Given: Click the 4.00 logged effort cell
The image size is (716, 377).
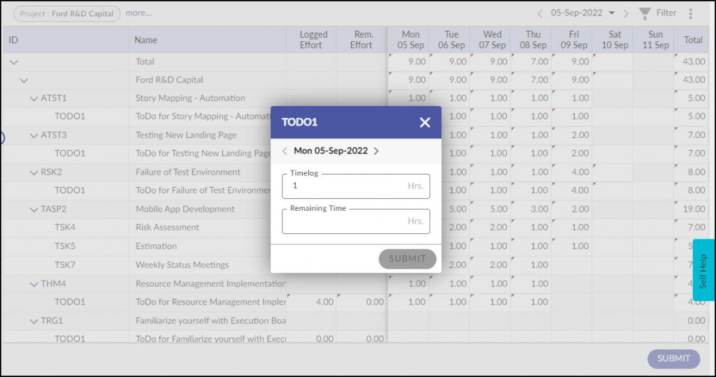Looking at the screenshot, I should click(311, 302).
